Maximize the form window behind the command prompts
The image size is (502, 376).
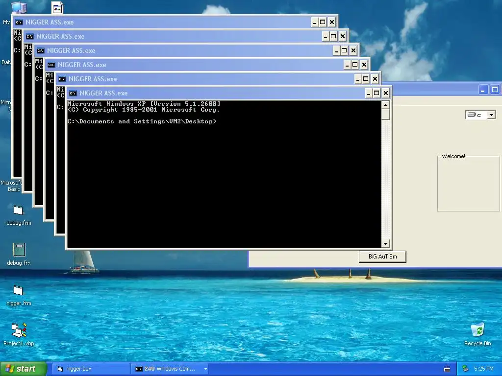[495, 90]
